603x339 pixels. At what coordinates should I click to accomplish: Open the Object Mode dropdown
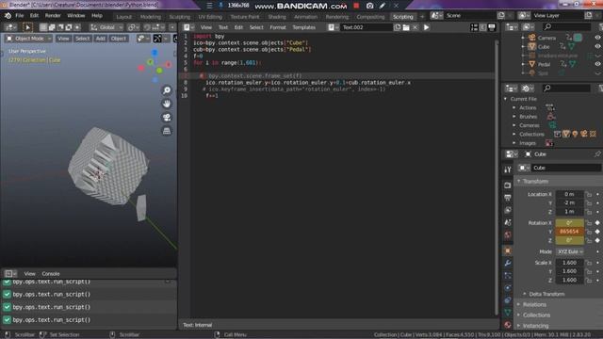[x=29, y=39]
